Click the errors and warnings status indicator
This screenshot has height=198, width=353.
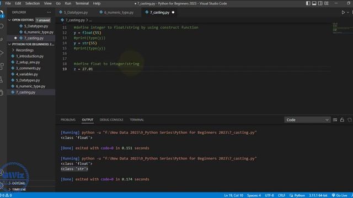click(6, 195)
